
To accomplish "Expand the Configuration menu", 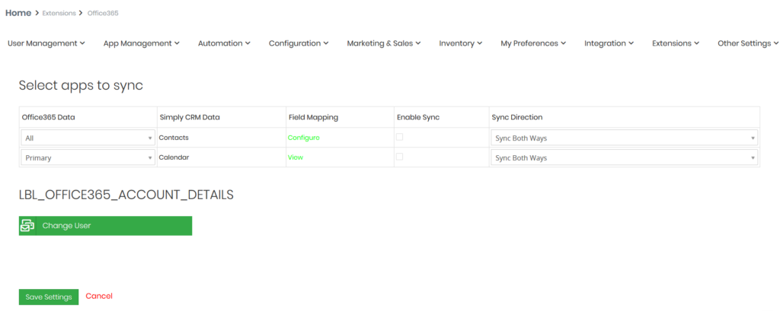I will click(299, 43).
